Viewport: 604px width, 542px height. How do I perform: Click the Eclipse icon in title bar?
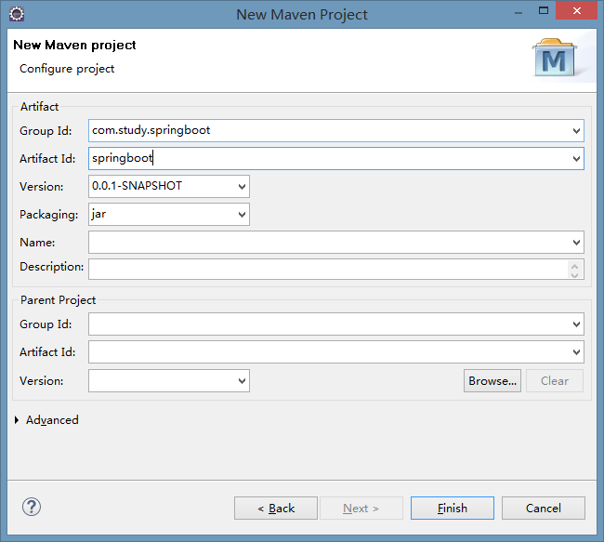pos(17,14)
